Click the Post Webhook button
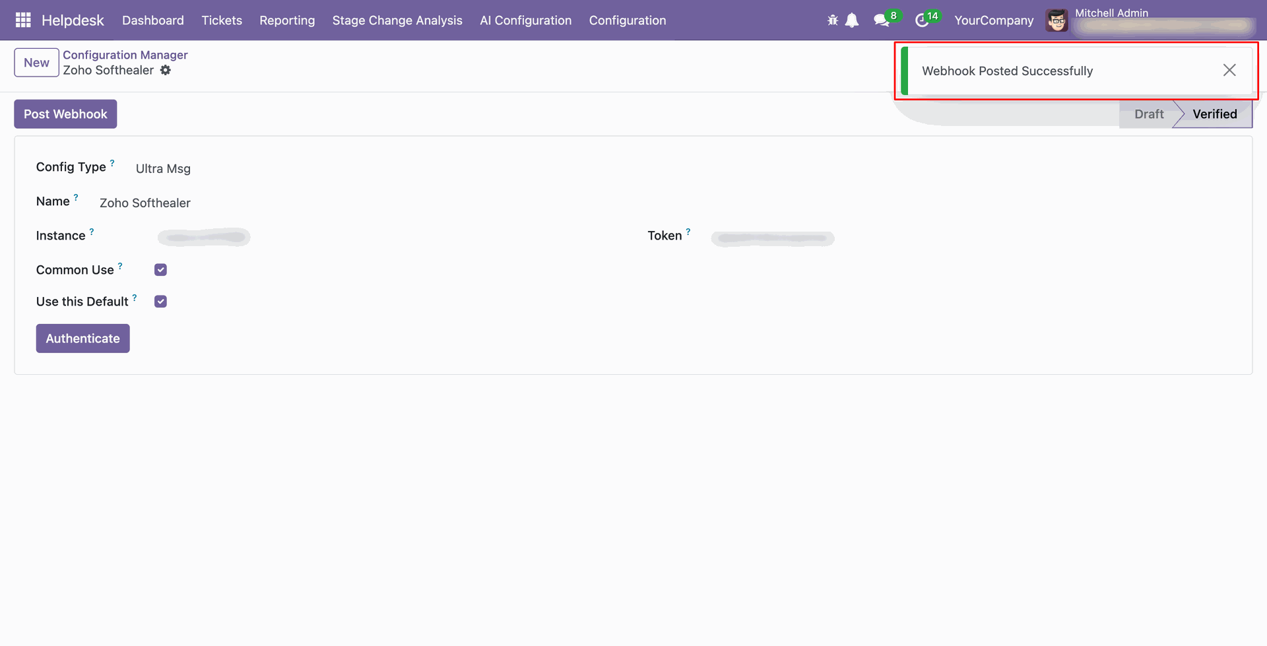The width and height of the screenshot is (1267, 646). point(65,114)
